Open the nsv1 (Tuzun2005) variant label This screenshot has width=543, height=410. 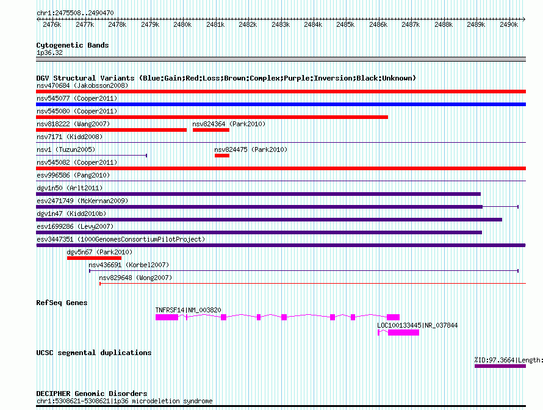coord(66,149)
